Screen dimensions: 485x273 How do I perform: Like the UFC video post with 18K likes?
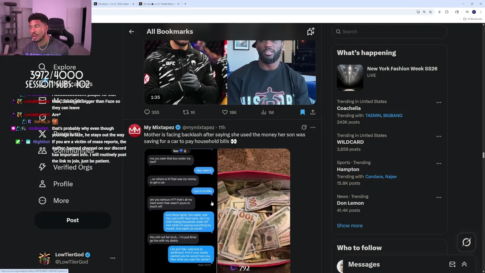tap(229, 112)
